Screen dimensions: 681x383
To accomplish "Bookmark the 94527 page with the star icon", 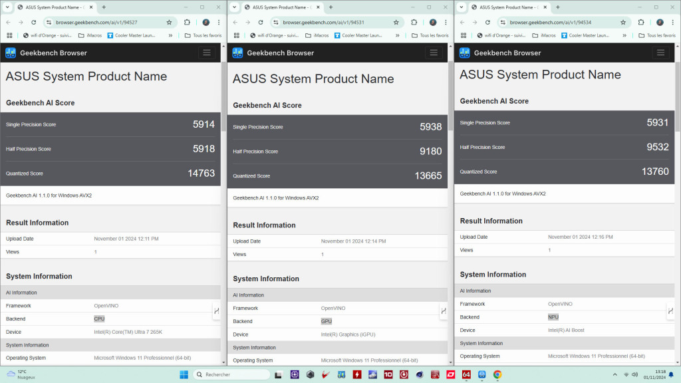I will point(169,22).
